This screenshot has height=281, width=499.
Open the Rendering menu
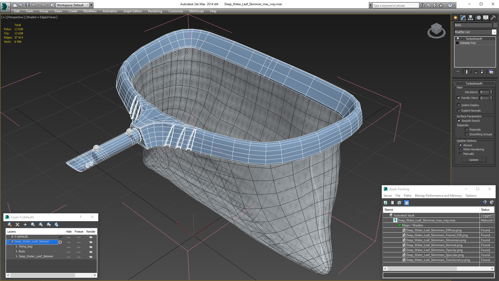point(155,11)
